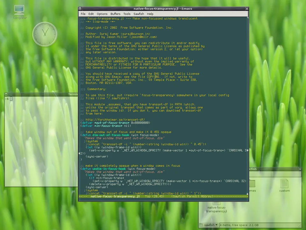Image resolution: width=306 pixels, height=230 pixels.
Task: Open the File menu
Action: click(83, 14)
